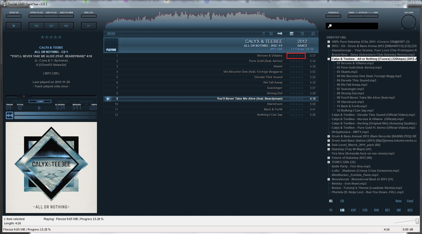
Task: Rate Skank using its stars
Action: pos(296,66)
